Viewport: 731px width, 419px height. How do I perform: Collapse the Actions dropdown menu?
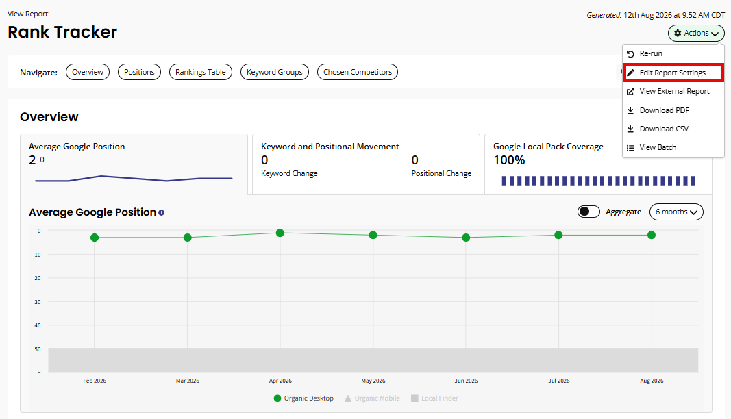point(696,33)
